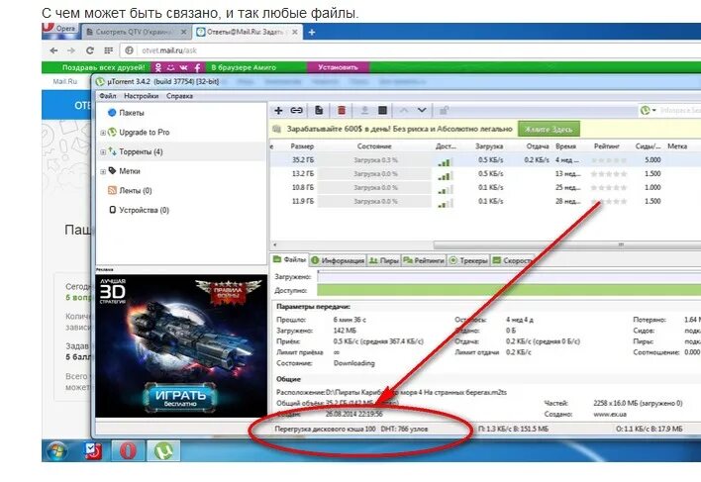Move torrent up in queue

(404, 110)
